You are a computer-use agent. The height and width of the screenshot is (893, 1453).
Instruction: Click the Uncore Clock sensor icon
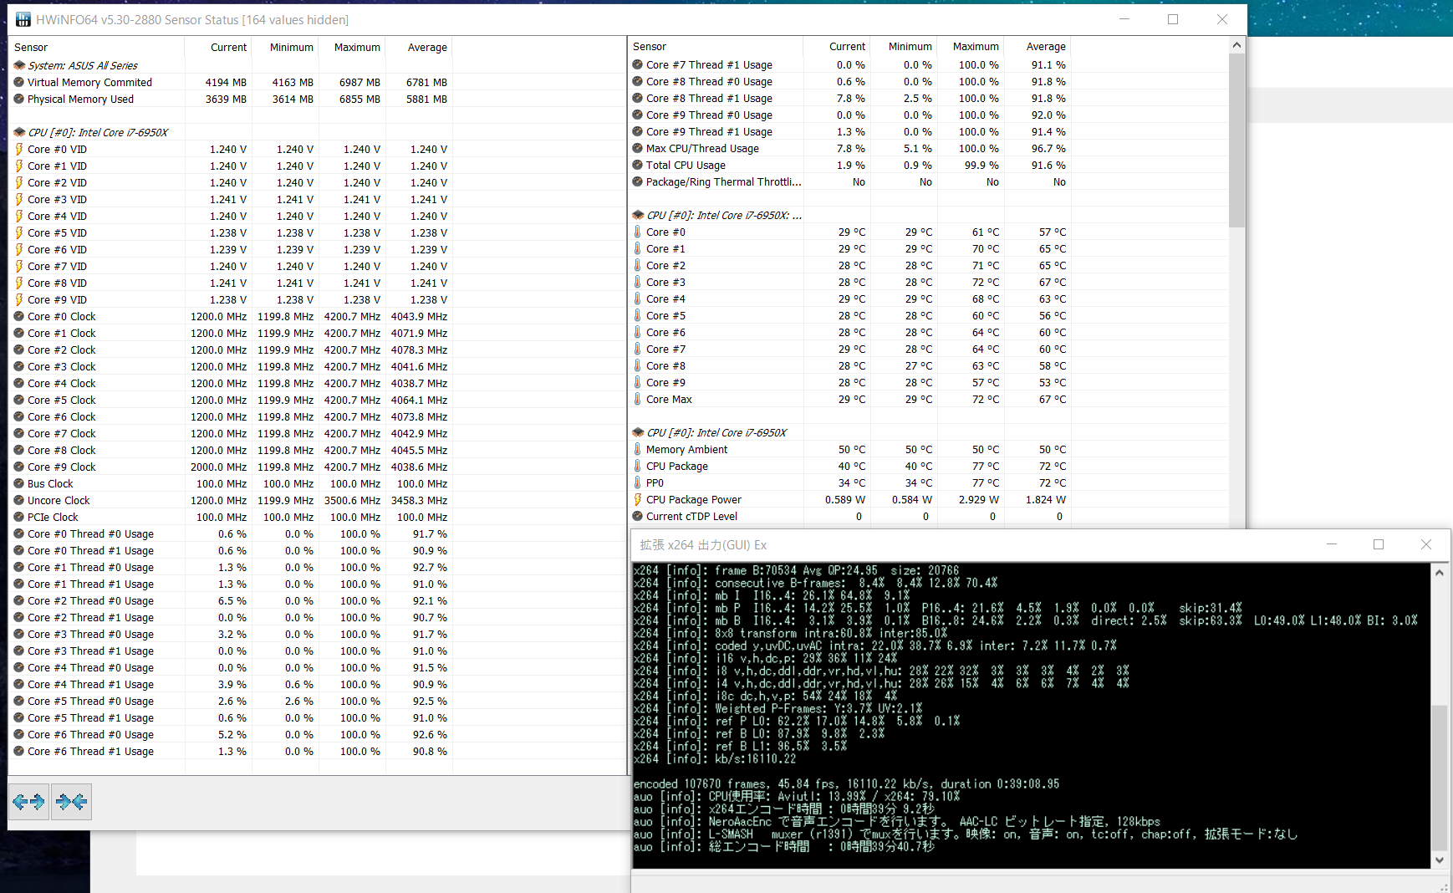point(19,500)
